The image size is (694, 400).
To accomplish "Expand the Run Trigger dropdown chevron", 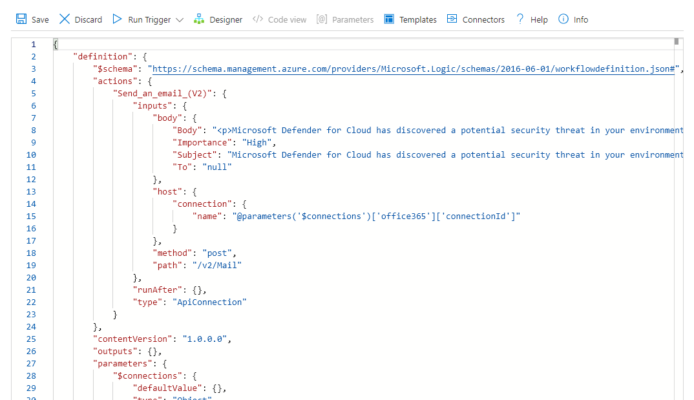I will point(180,20).
